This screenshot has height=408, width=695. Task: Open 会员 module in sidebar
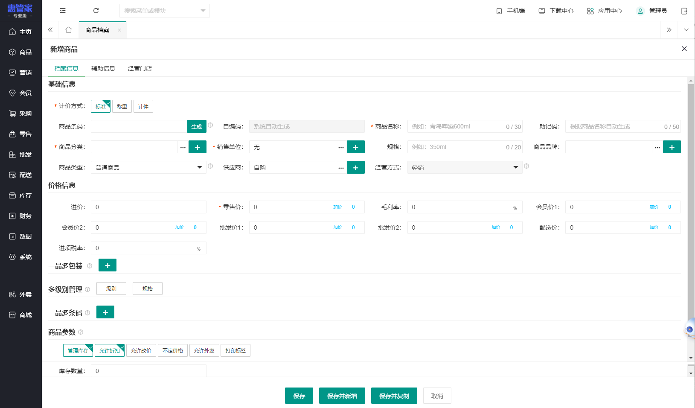coord(20,93)
